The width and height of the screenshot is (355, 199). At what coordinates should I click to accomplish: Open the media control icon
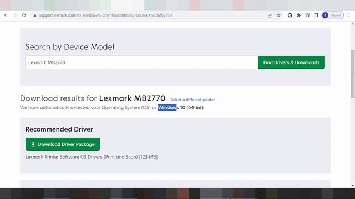307,15
